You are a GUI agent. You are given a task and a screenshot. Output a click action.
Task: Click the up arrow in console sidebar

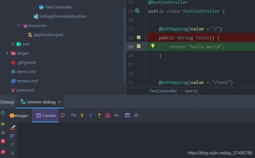point(12,144)
